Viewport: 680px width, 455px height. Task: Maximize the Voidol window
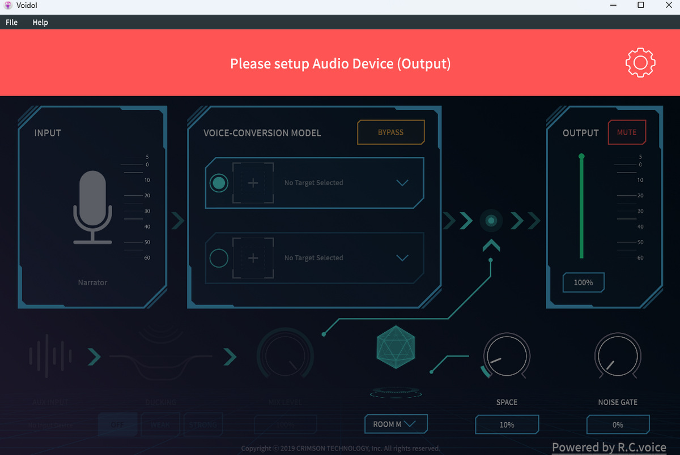point(641,5)
